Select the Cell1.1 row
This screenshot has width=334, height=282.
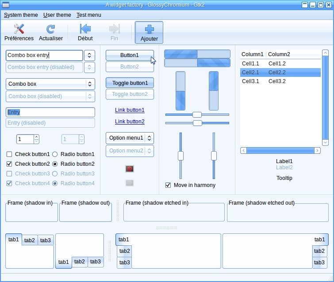280,63
